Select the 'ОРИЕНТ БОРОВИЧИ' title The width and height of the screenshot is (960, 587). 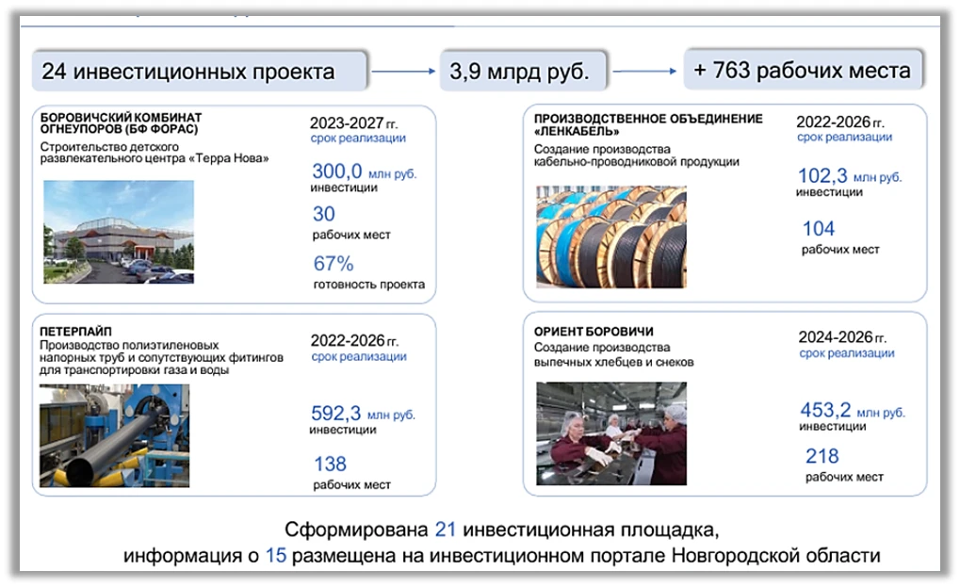594,331
